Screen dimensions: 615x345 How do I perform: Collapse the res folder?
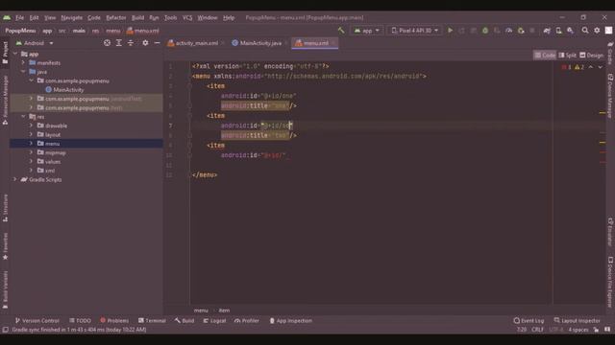click(23, 117)
